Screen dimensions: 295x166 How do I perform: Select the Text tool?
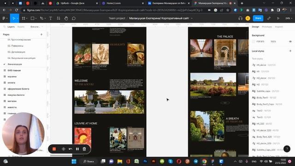click(51, 18)
